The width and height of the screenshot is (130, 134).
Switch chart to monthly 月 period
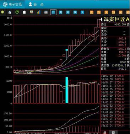coord(68,12)
